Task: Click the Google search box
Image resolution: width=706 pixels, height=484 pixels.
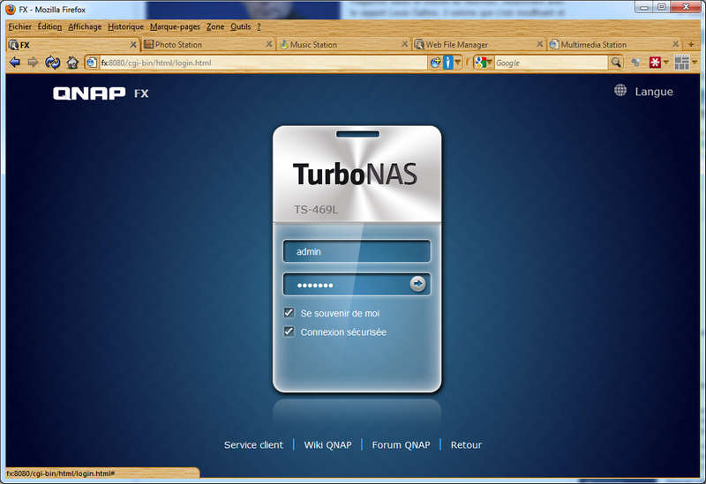Action: coord(551,63)
